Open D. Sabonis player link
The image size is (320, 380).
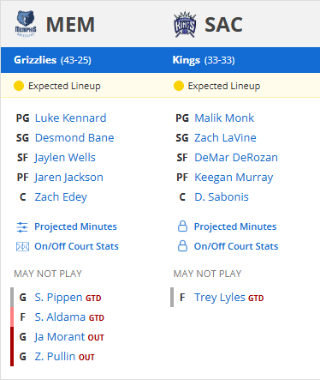(222, 196)
